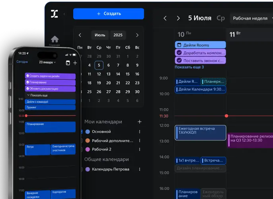The image size is (273, 199).
Task: Mark Поставить звонок task checkmark
Action: pyautogui.click(x=179, y=60)
